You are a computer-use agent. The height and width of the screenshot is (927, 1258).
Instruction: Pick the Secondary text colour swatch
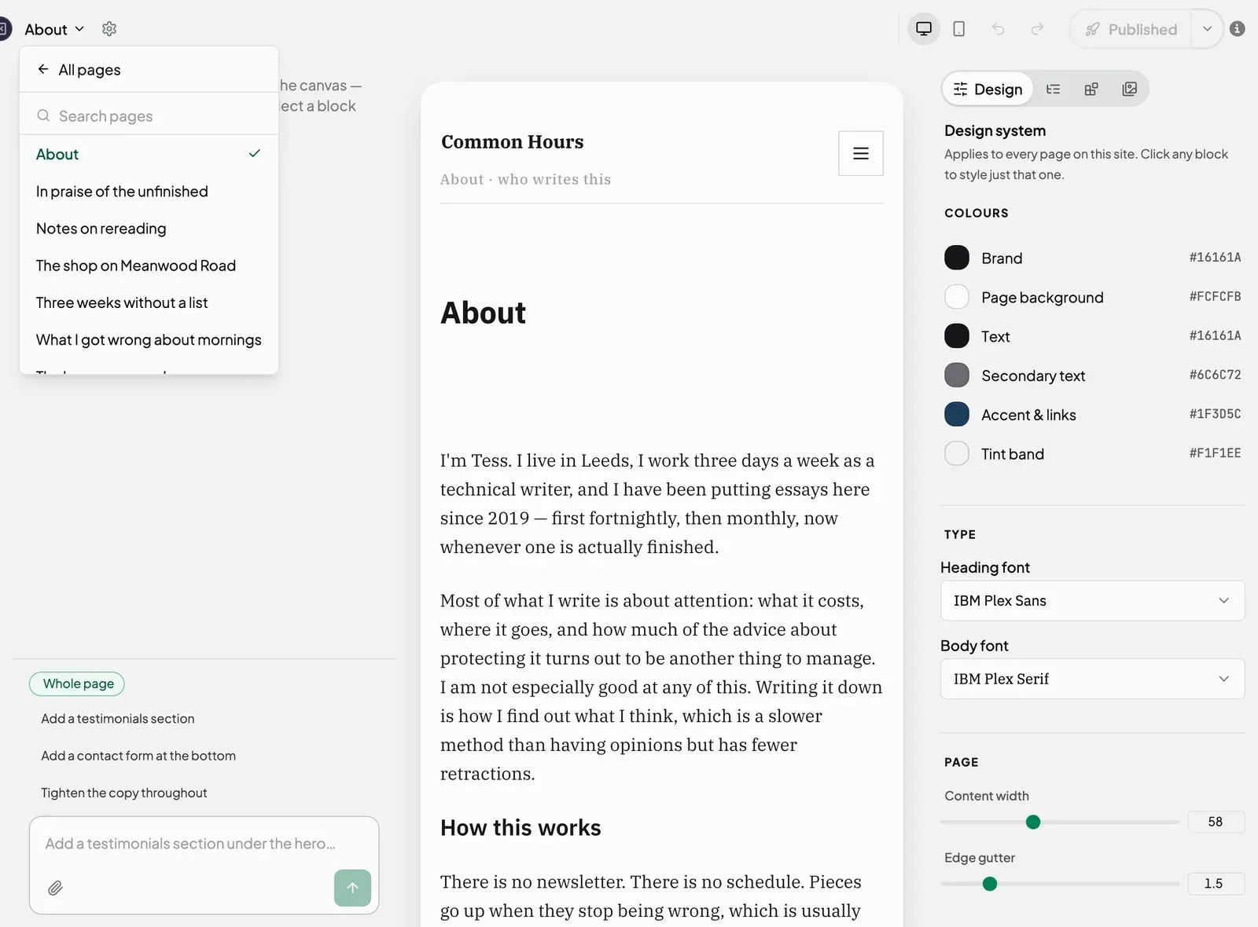pyautogui.click(x=957, y=376)
